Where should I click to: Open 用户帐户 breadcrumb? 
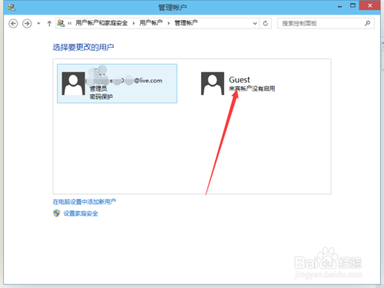[x=151, y=23]
